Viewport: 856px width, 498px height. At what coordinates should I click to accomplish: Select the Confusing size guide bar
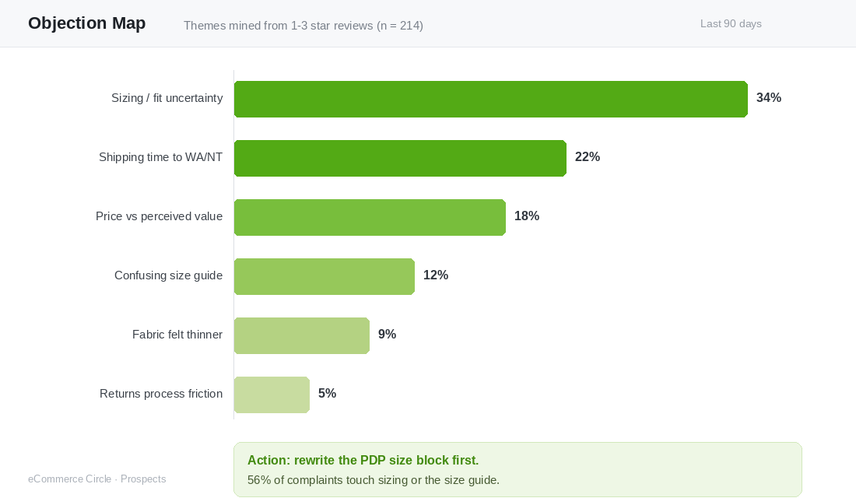coord(325,276)
